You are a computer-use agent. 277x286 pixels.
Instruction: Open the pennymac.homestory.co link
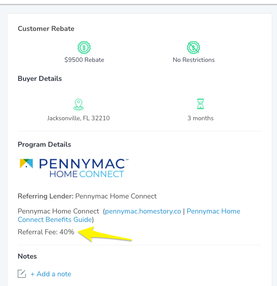click(143, 211)
